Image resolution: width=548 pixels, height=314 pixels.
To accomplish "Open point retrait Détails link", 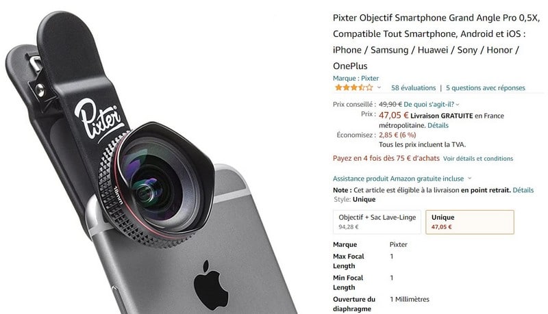I will click(x=523, y=190).
